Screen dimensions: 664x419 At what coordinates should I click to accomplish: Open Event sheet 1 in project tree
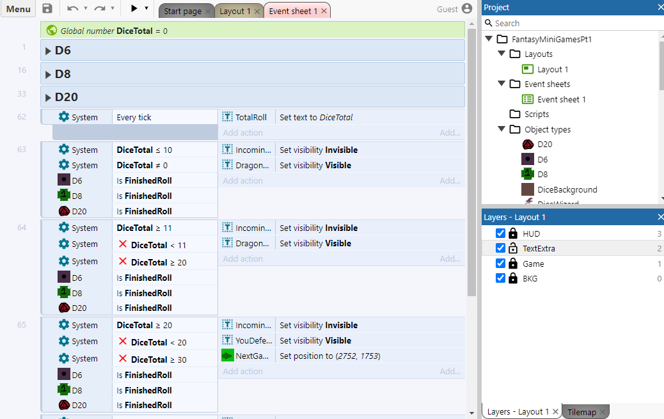tap(561, 99)
